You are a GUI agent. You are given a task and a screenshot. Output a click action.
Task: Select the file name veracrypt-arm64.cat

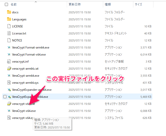pyautogui.click(x=25, y=69)
